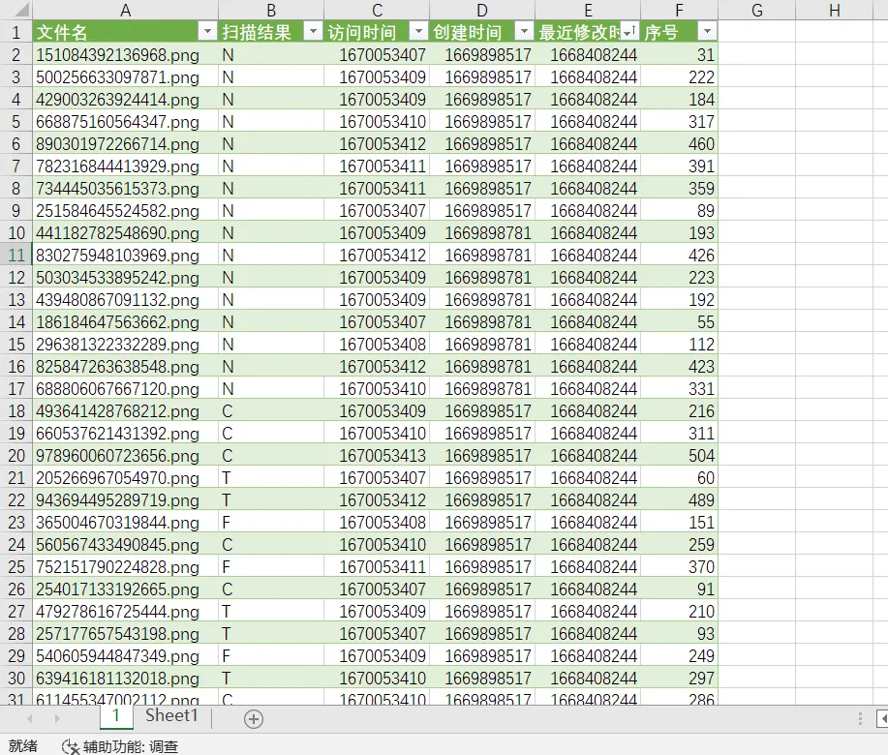The width and height of the screenshot is (888, 755).
Task: Click the horizontal scrollbar left arrow
Action: coord(881,718)
